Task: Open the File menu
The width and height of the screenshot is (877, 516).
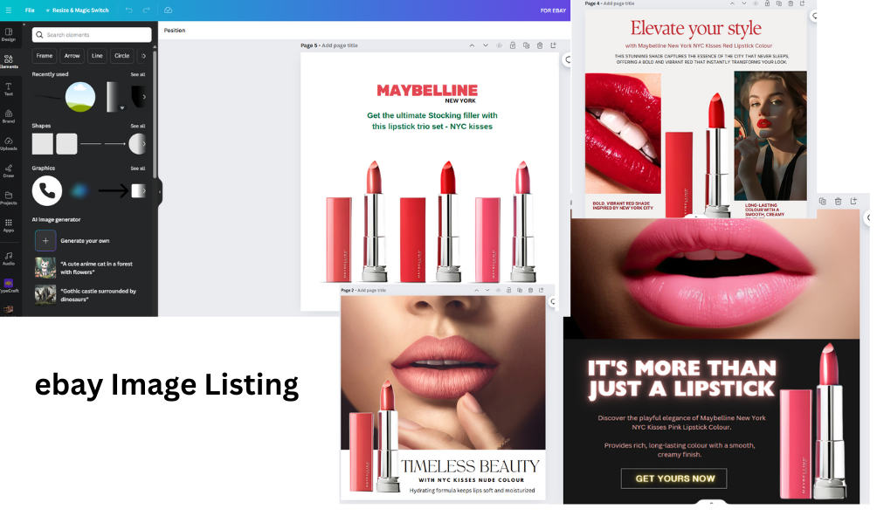Action: point(30,10)
